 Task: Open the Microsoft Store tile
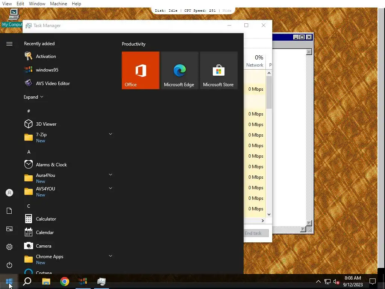[x=219, y=70]
